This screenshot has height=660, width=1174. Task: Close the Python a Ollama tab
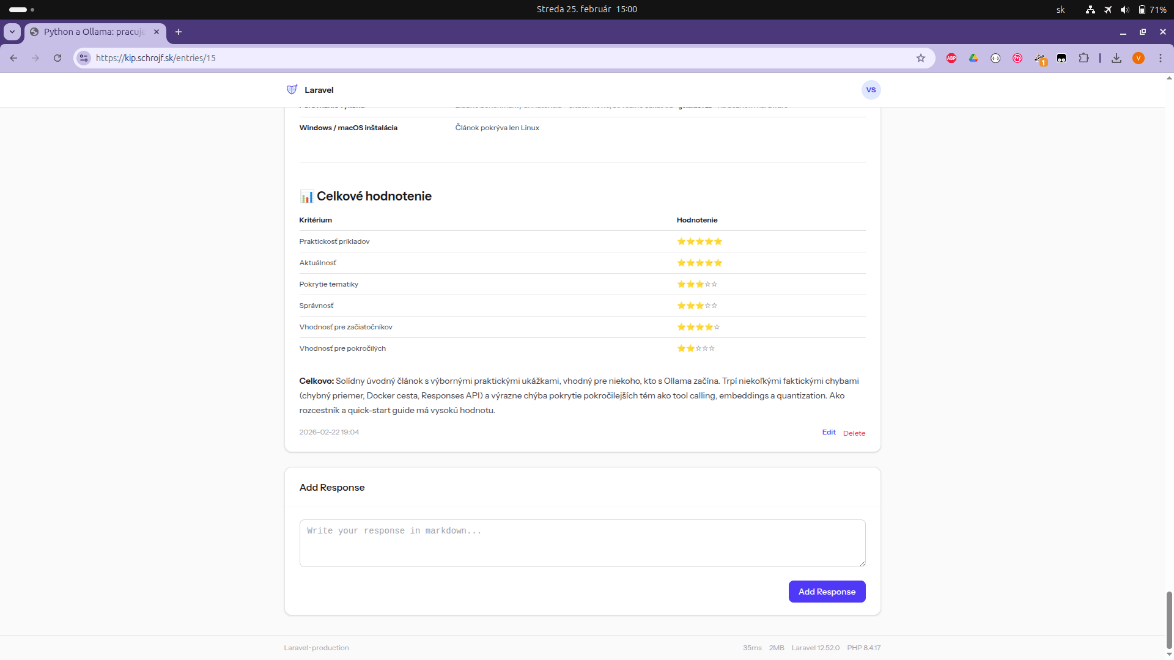pyautogui.click(x=157, y=32)
